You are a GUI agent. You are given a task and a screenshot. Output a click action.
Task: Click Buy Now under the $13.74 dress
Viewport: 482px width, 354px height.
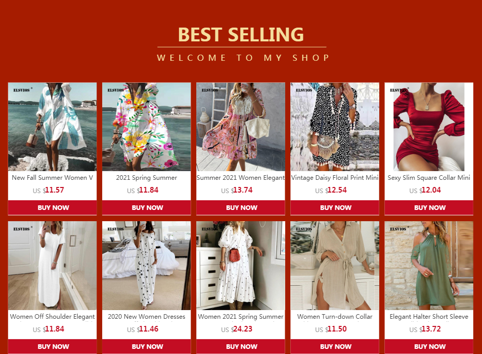point(241,208)
